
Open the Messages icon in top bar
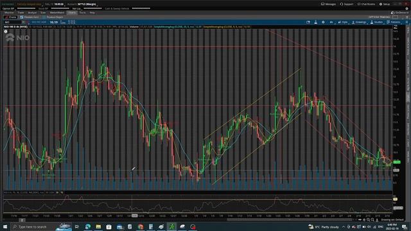click(328, 4)
